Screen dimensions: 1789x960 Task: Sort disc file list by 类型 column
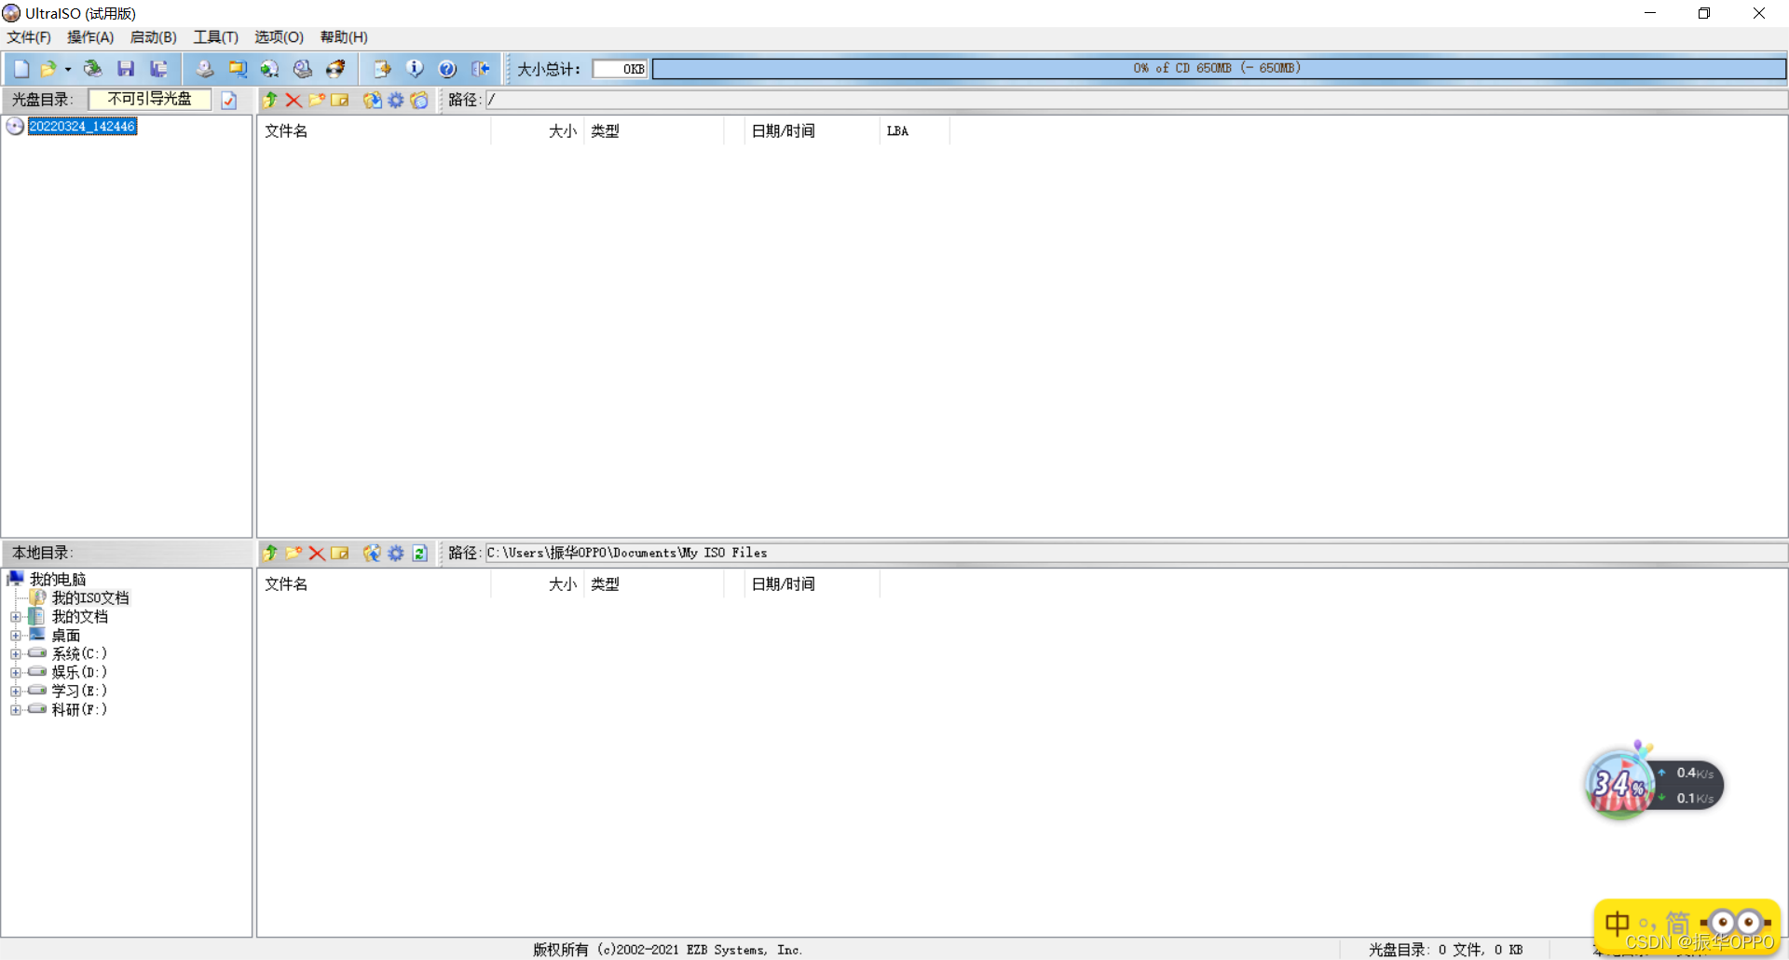tap(654, 131)
